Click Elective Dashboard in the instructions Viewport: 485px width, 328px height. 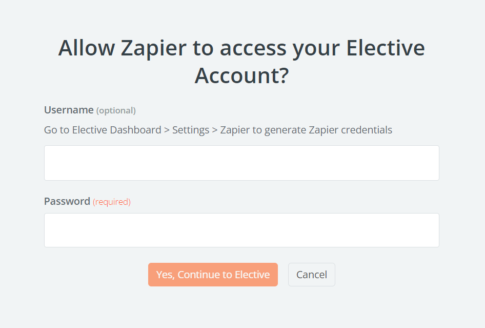tap(116, 130)
